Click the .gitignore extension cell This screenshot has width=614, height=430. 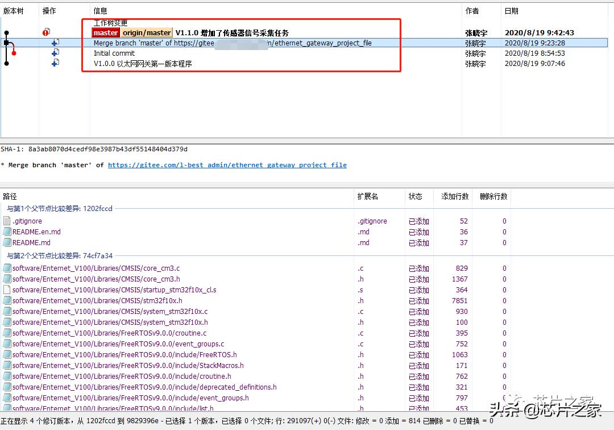point(372,221)
